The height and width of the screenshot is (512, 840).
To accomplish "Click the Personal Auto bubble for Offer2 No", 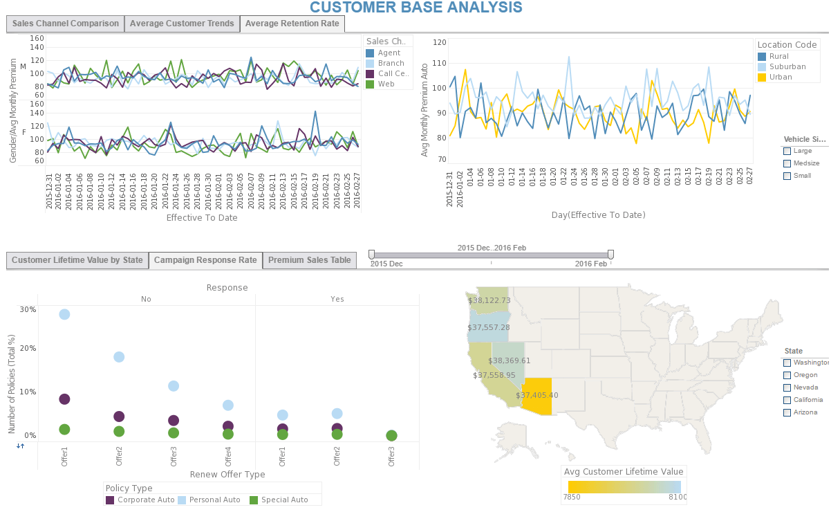I will pos(119,357).
